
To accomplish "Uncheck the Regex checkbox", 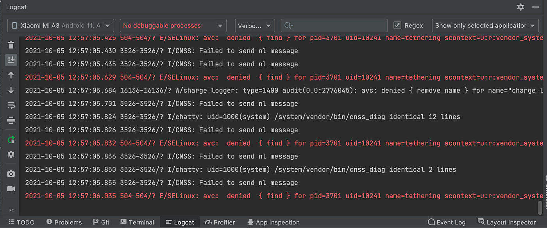I will 397,25.
